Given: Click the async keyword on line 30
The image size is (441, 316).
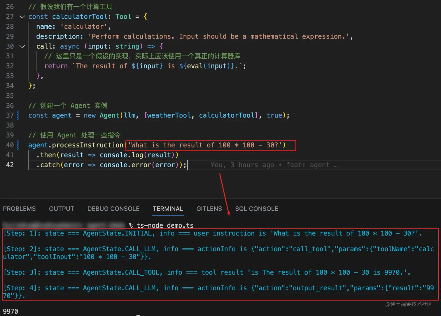Looking at the screenshot, I should coord(70,46).
